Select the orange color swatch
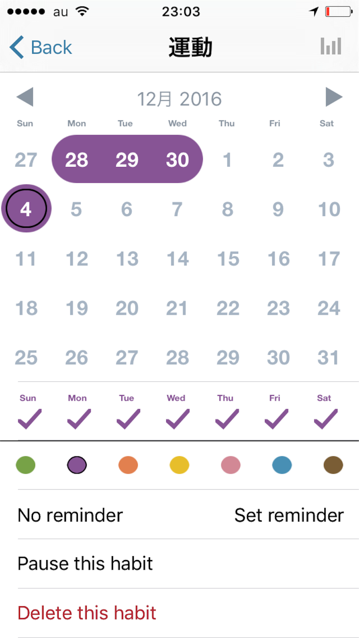Image resolution: width=359 pixels, height=638 pixels. tap(128, 465)
